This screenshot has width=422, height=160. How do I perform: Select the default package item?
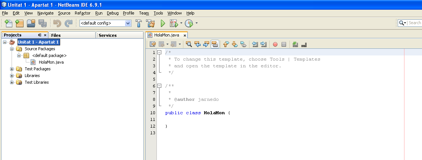(49, 55)
